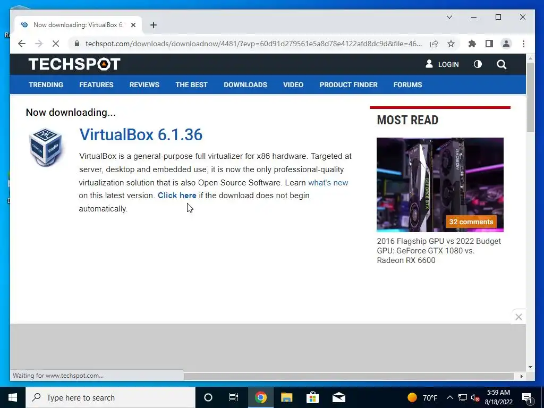Open THE BEST menu item
Screen dimensions: 544x408
[191, 84]
